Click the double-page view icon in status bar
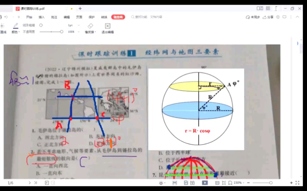The width and height of the screenshot is (307, 191). point(192,183)
